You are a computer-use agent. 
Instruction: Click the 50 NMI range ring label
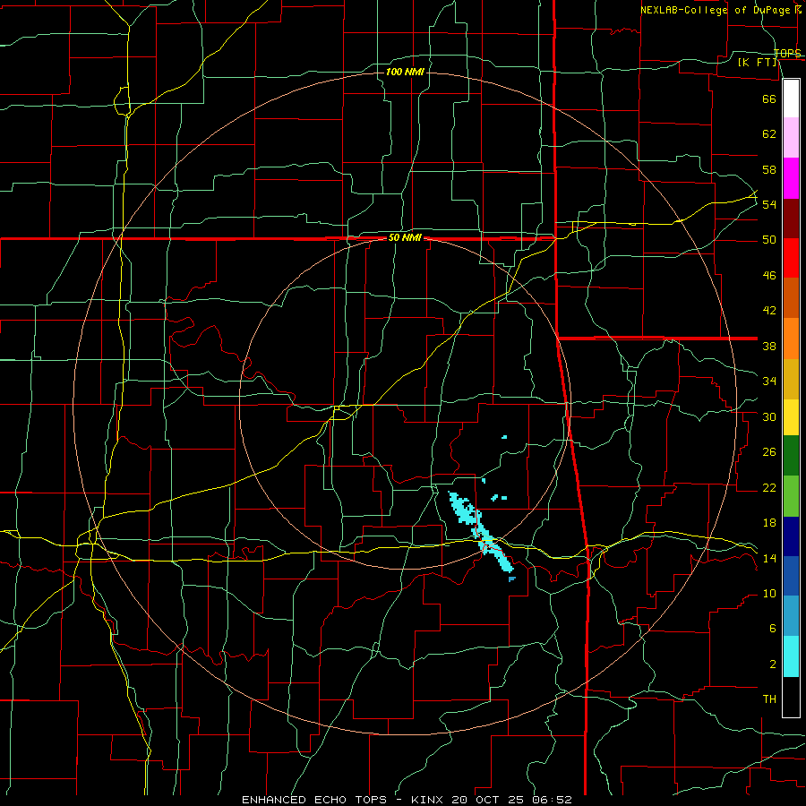coord(405,237)
